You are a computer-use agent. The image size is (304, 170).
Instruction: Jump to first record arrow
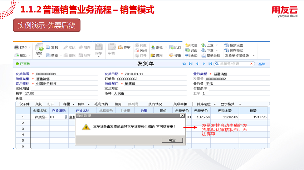coord(191,64)
